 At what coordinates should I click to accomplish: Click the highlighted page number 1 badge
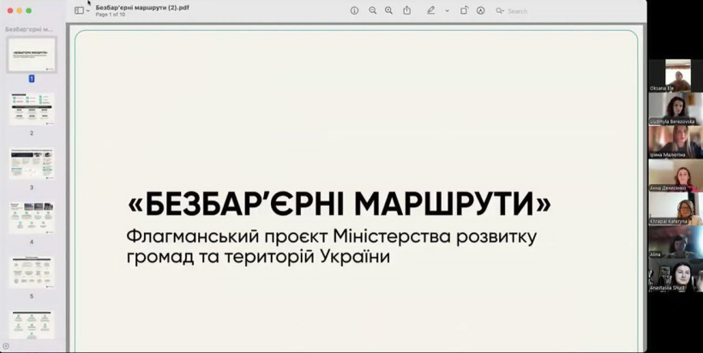[x=32, y=78]
